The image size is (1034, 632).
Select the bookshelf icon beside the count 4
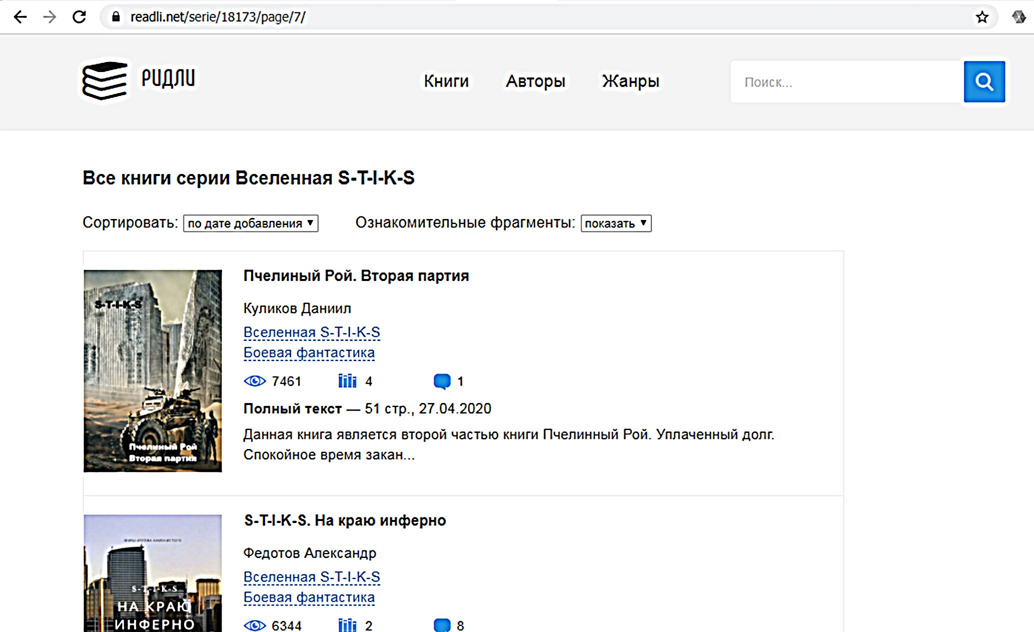pos(347,381)
